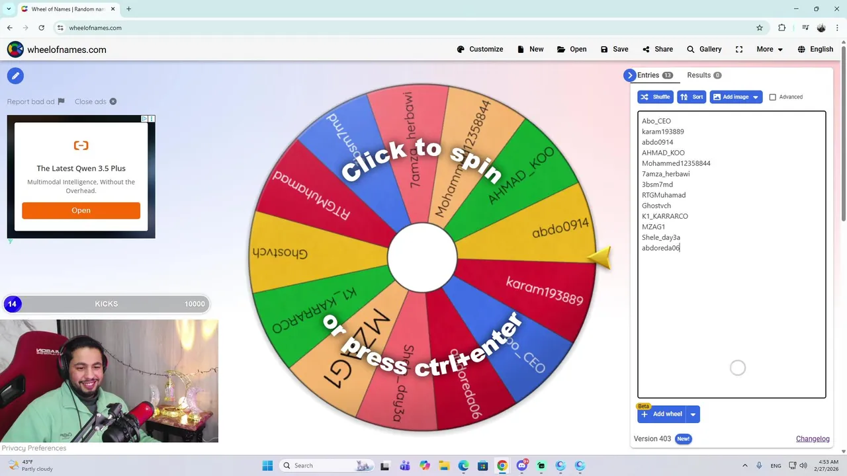Open Microsoft Store from taskbar

coord(483,465)
